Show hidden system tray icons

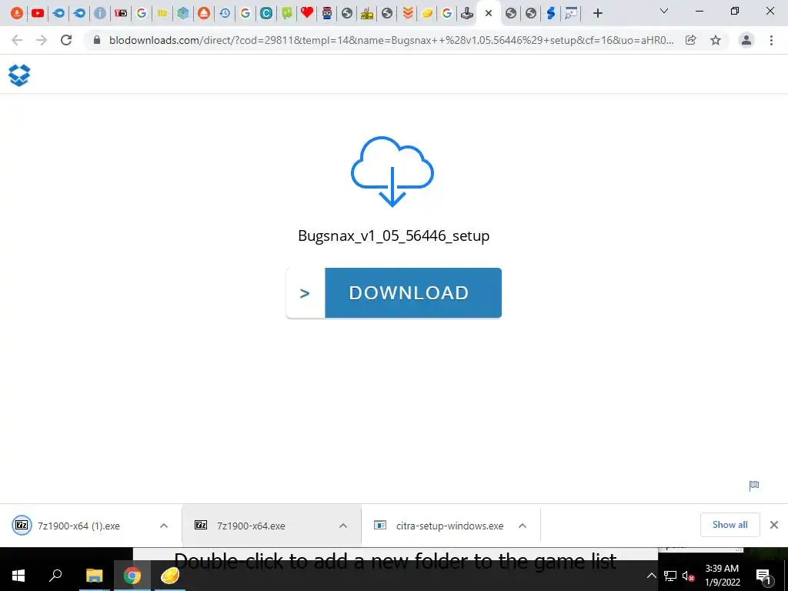coord(651,576)
